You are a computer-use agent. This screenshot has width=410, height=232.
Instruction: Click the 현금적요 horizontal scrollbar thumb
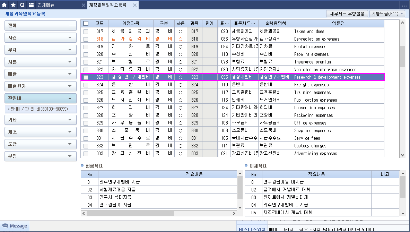[x=130, y=213]
